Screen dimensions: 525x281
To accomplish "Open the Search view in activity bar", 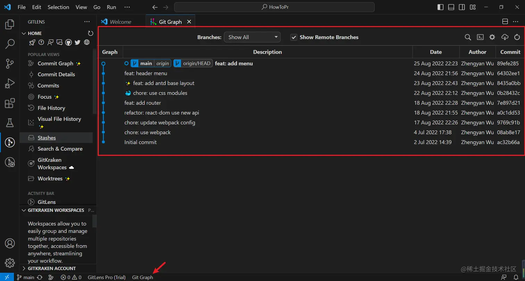I will (x=10, y=44).
